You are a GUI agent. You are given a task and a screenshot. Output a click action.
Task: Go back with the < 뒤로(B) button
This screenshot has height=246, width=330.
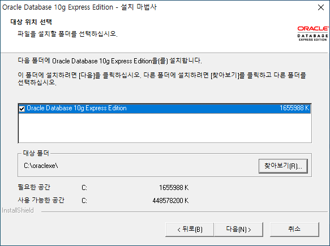[190, 230]
